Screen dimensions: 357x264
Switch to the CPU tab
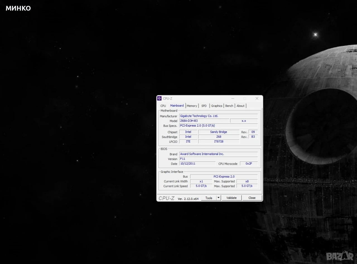(x=163, y=106)
